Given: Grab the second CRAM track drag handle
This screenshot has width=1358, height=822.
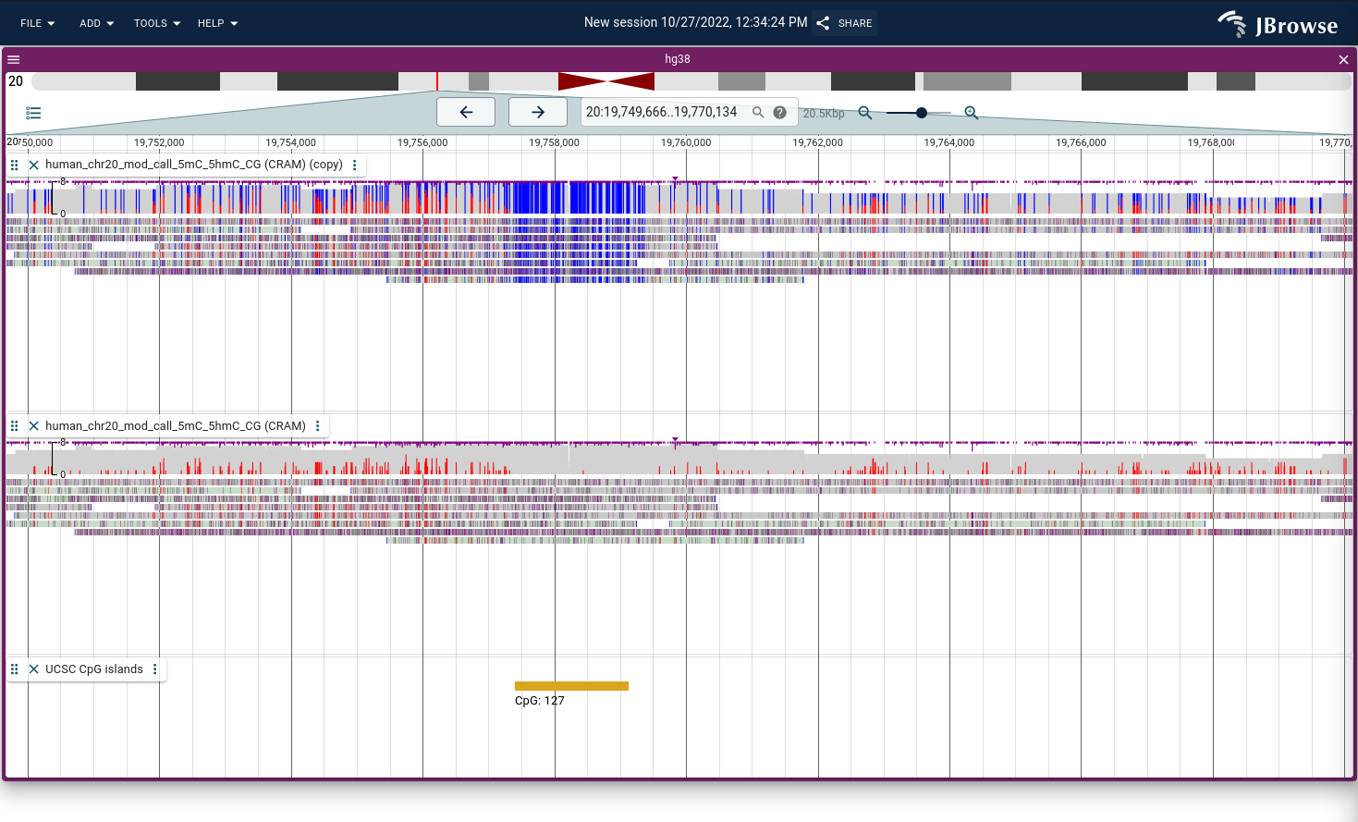Looking at the screenshot, I should [x=14, y=426].
